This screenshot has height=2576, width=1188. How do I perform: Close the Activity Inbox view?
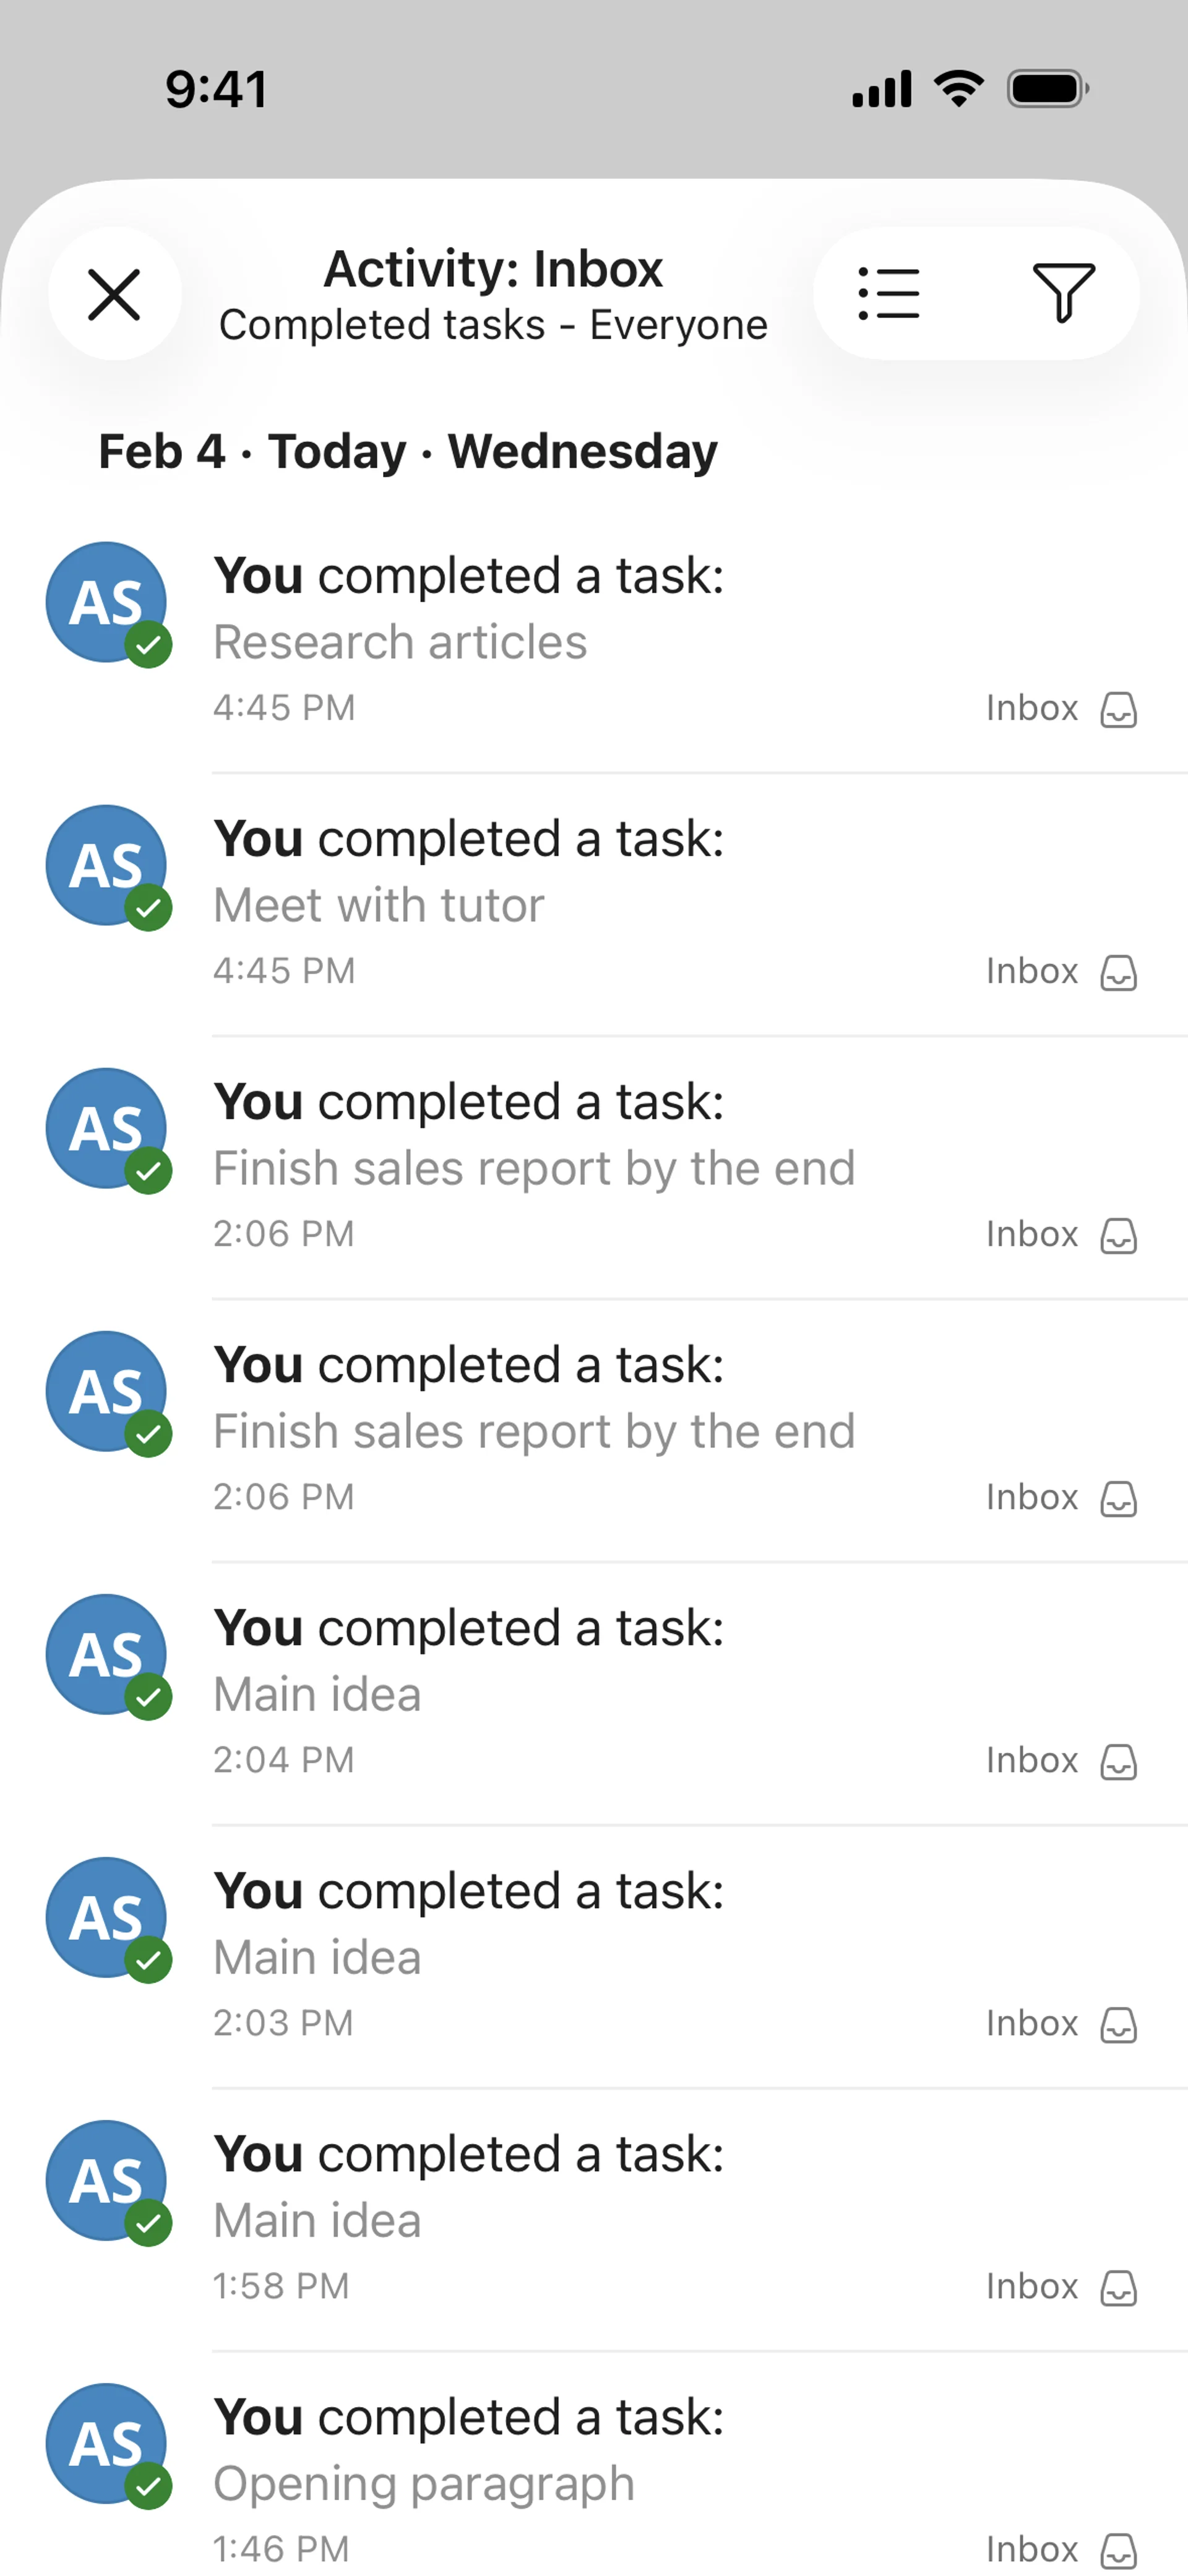[115, 294]
